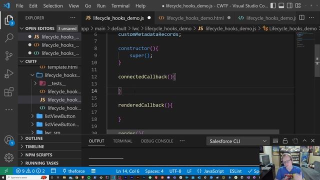This screenshot has height=180, width=320.
Task: Open editor more actions ellipsis
Action: click(311, 18)
